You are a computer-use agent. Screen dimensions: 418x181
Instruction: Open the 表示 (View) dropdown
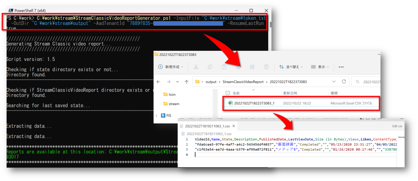click(x=320, y=67)
